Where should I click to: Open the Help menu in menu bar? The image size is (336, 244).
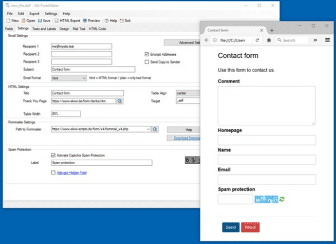point(66,13)
